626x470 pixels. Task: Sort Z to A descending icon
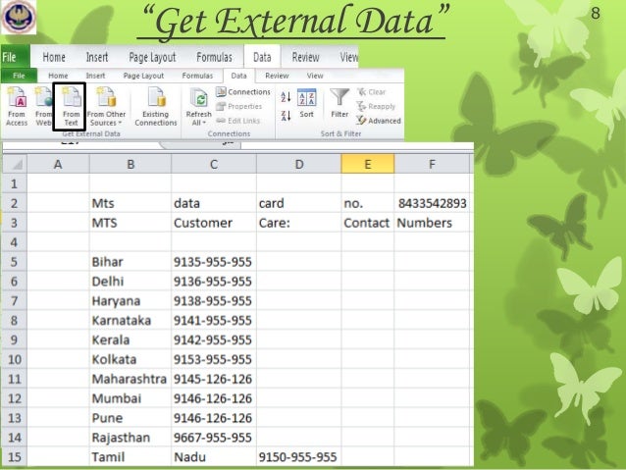tap(286, 116)
